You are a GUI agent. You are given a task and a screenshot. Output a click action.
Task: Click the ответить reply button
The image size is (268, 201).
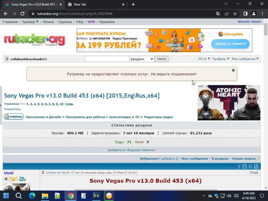14,116
